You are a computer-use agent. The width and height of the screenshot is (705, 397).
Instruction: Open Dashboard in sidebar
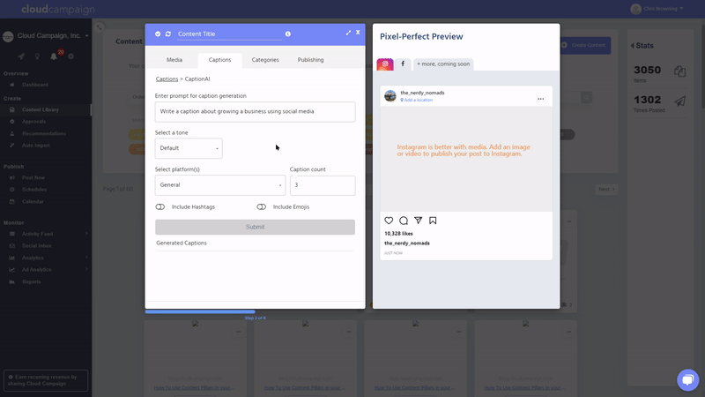[35, 85]
